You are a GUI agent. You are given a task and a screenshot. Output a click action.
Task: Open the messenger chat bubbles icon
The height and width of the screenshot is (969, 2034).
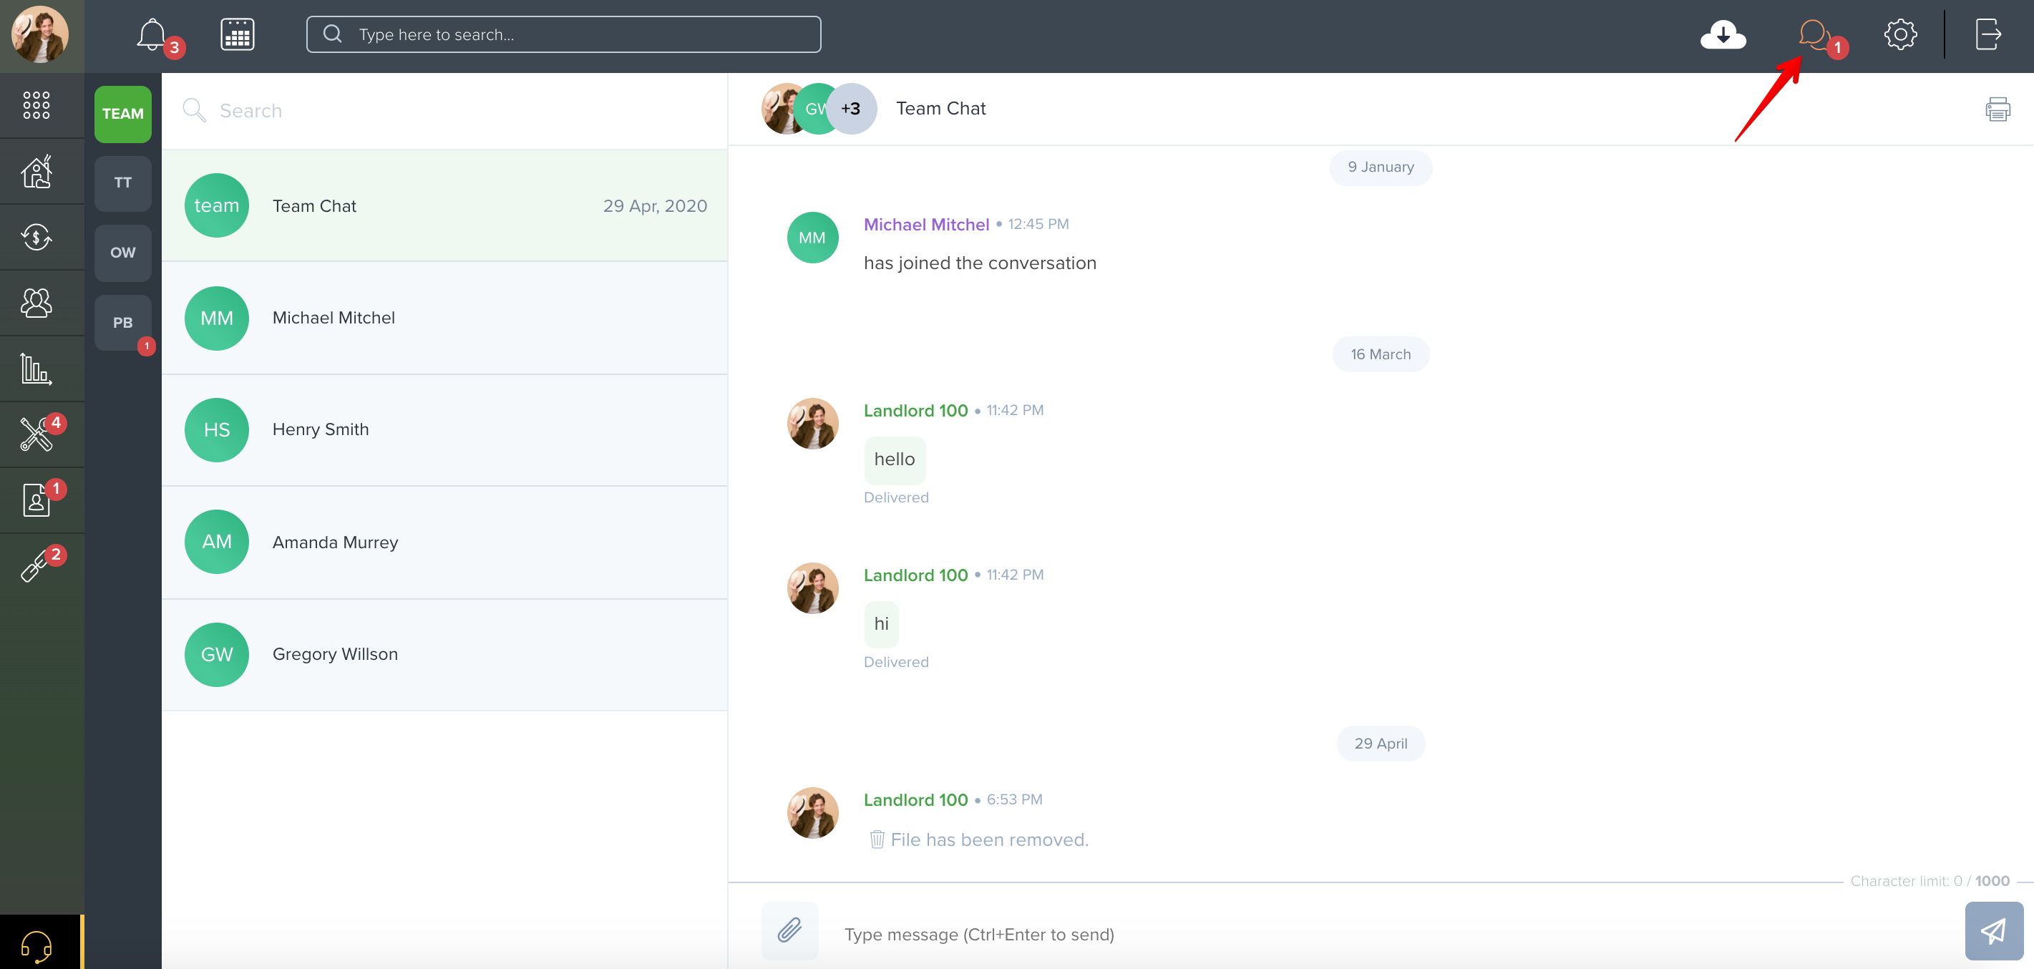(x=1814, y=35)
